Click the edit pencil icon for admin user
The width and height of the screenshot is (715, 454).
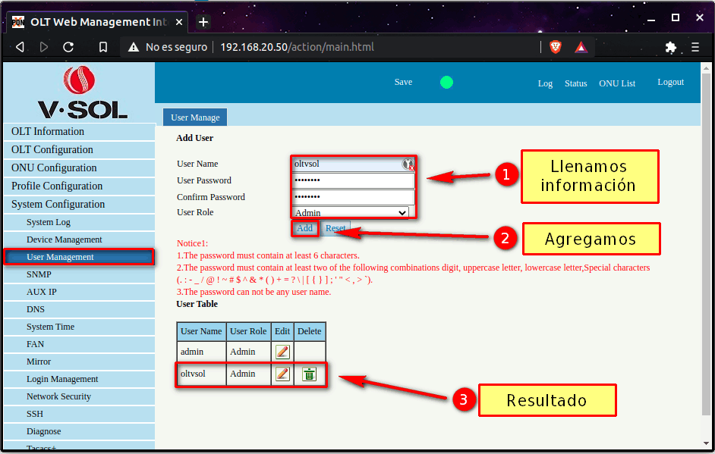click(282, 352)
